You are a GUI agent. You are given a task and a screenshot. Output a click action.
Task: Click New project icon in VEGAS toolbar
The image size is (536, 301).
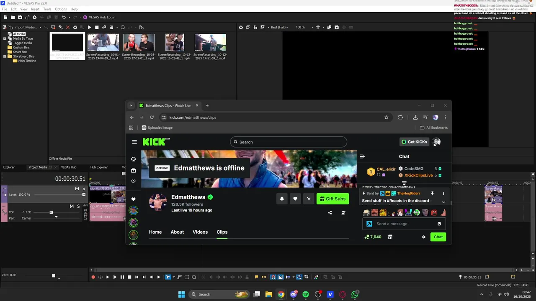pos(5,17)
